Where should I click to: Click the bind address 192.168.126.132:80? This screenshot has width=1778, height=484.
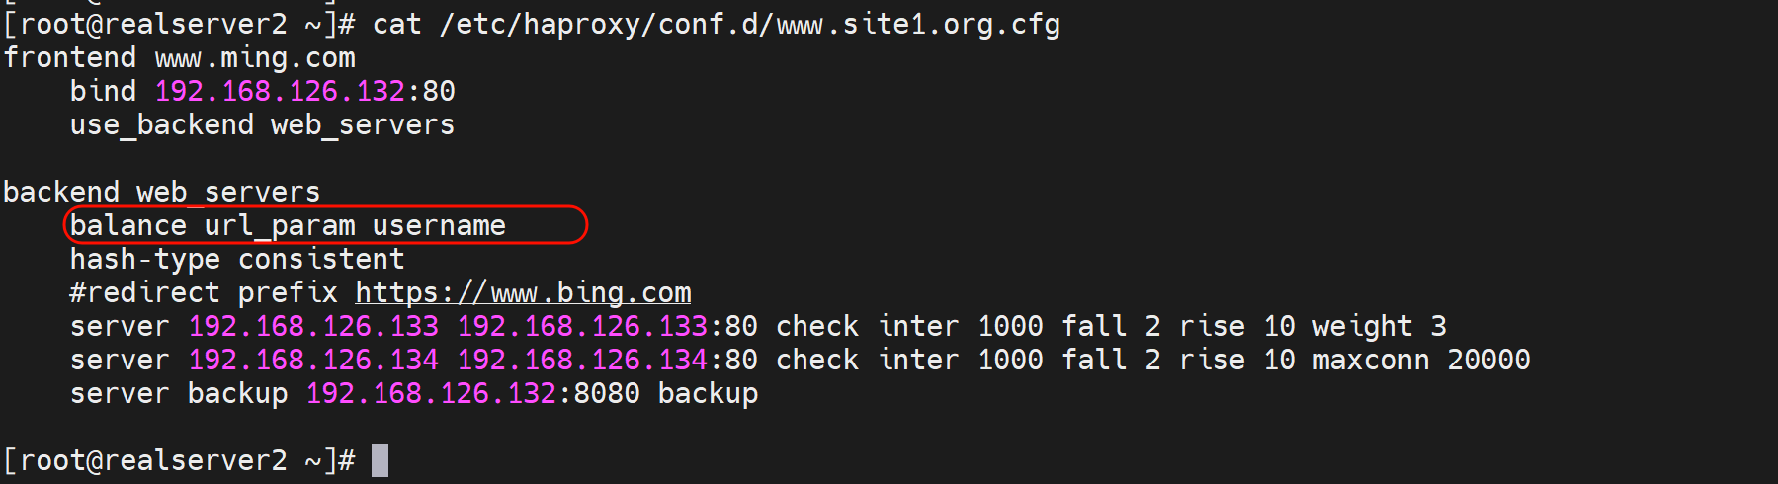point(304,91)
